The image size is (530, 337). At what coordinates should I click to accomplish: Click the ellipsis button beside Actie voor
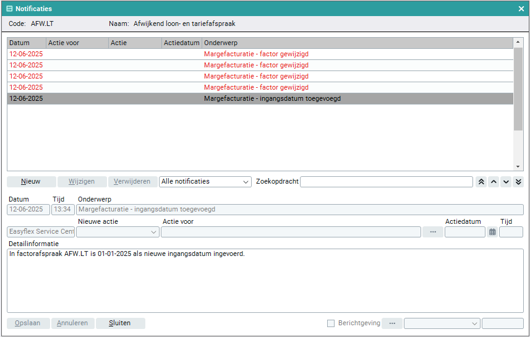pos(433,232)
